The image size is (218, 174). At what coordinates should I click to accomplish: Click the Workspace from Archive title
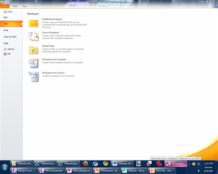tap(53, 73)
